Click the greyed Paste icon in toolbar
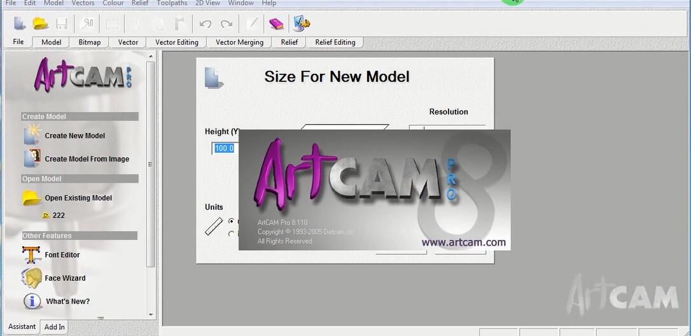691x336 pixels. 180,24
